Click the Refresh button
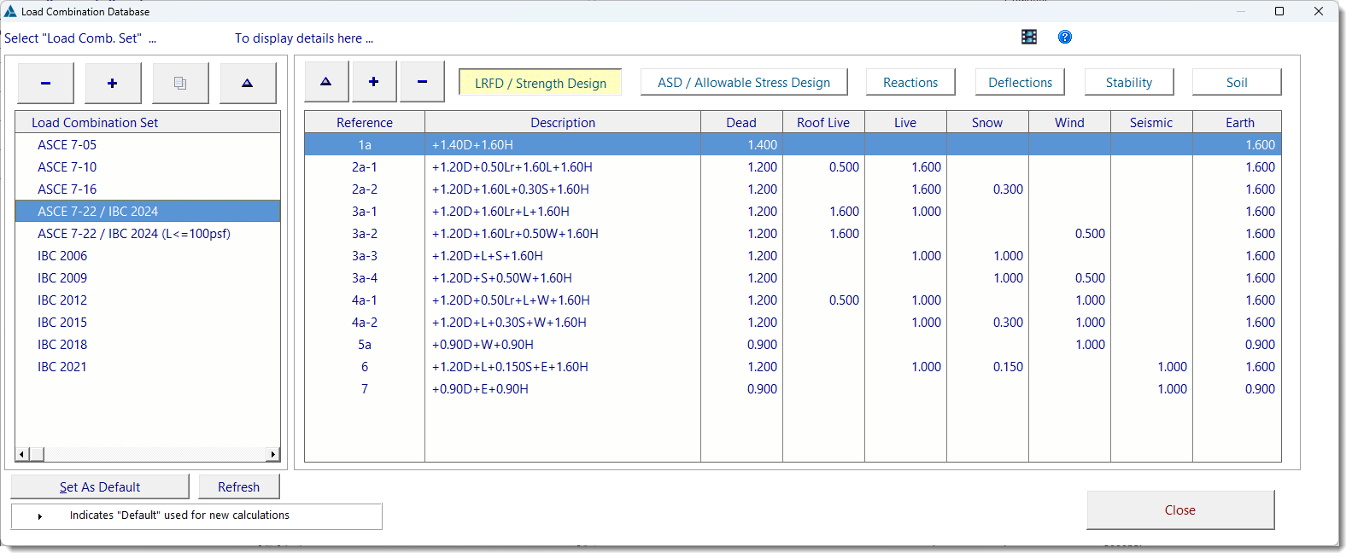Viewport: 1352px width, 559px height. (239, 486)
